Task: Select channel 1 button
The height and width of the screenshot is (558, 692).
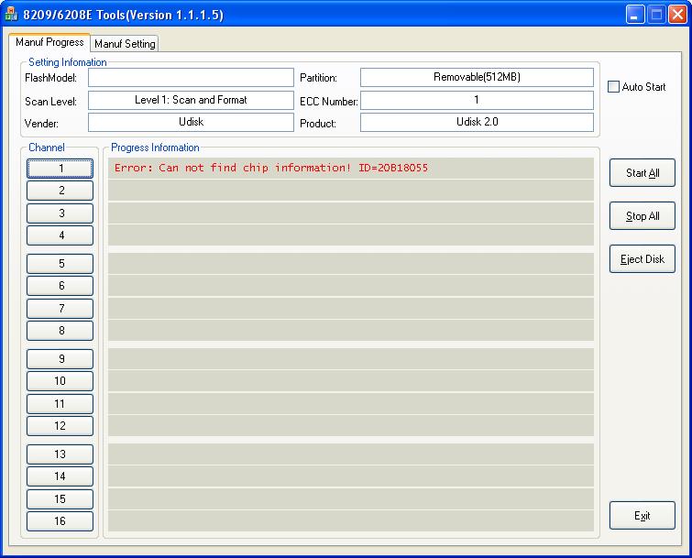Action: (x=60, y=169)
